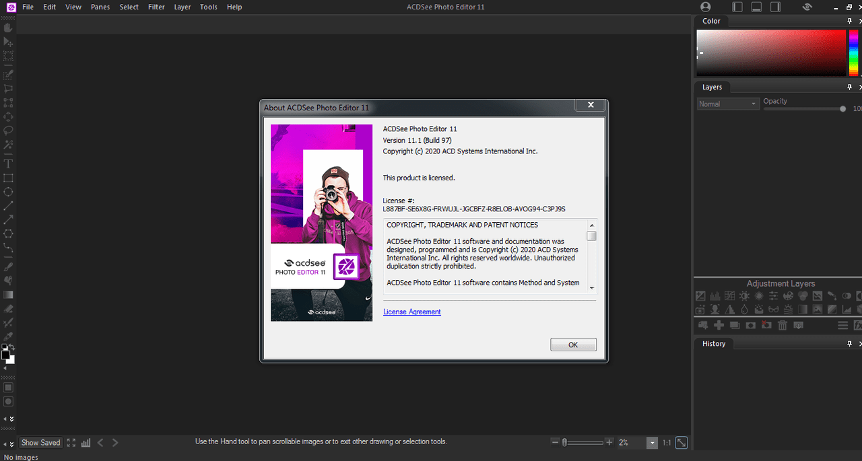Click the water droplet adjustment icon
Screen dimensions: 862x461
(744, 310)
